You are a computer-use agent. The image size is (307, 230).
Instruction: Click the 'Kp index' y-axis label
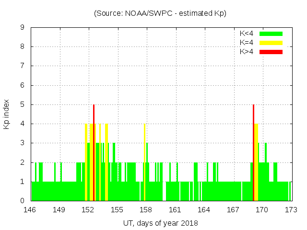(7, 114)
